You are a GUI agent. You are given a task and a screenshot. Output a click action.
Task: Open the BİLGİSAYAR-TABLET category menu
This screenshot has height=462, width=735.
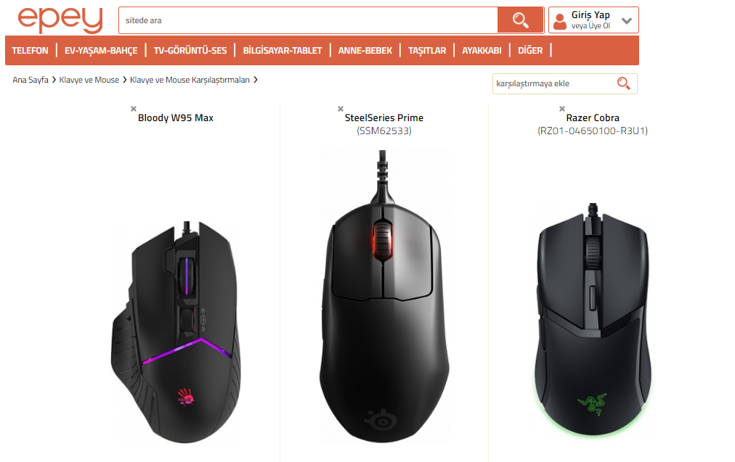point(283,51)
